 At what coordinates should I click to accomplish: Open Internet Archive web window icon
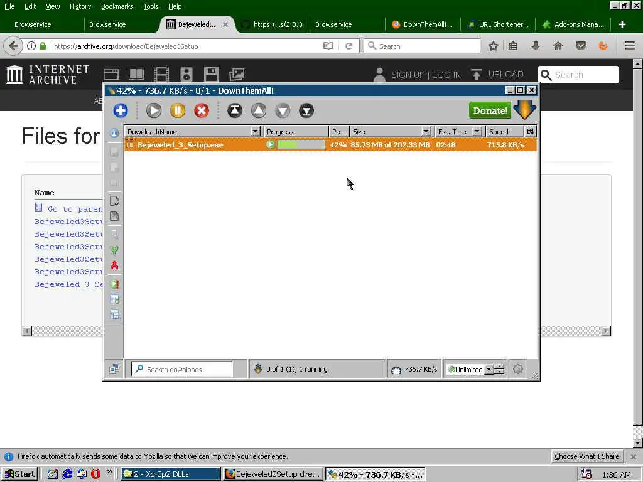click(111, 75)
